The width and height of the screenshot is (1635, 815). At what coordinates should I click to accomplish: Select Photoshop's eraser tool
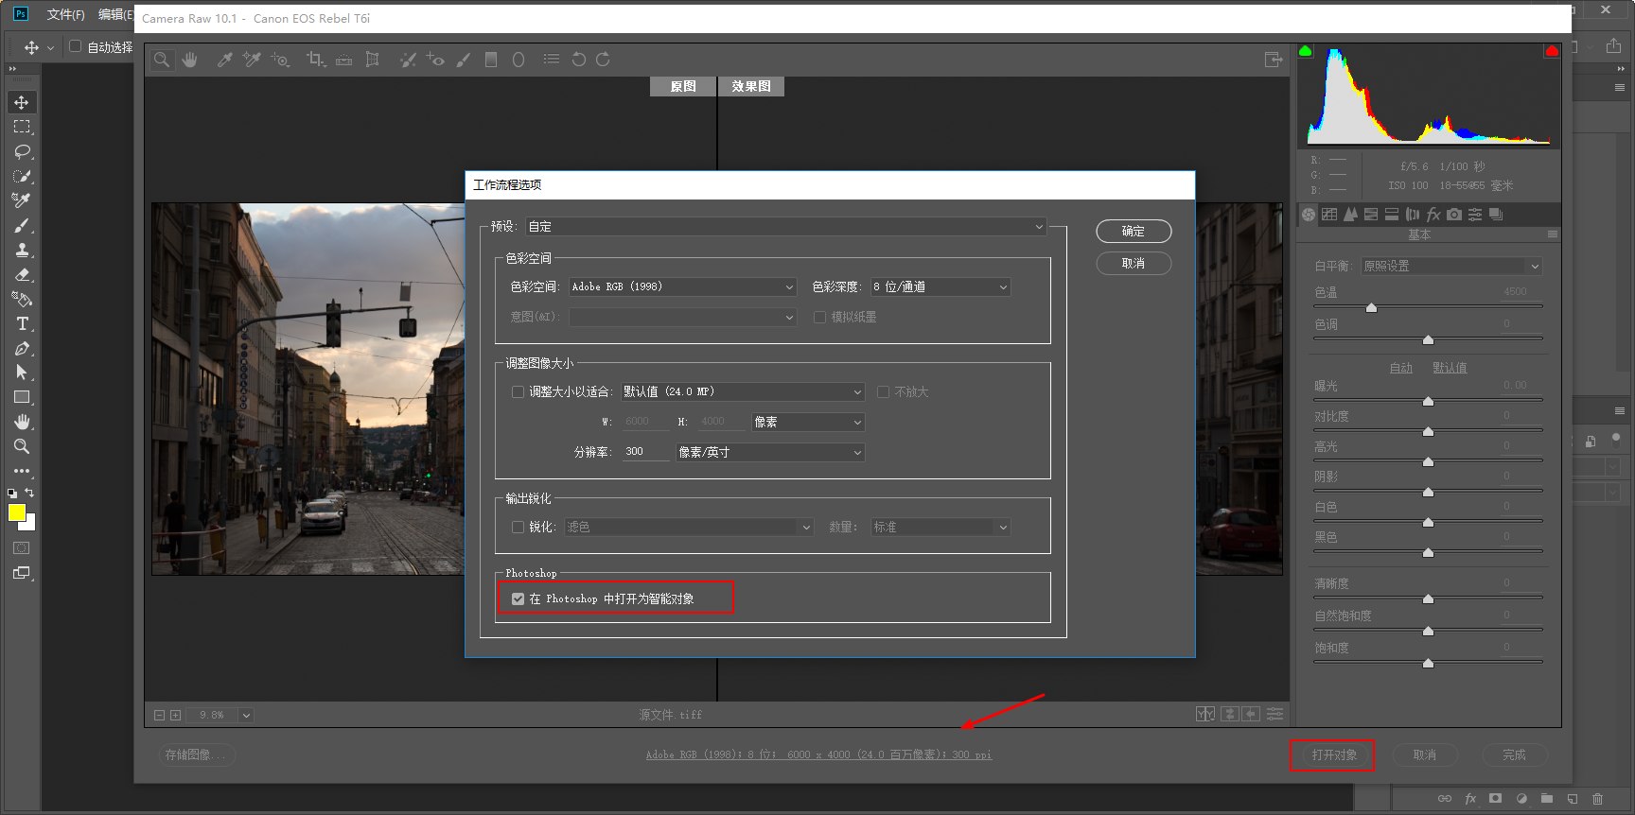pos(22,274)
